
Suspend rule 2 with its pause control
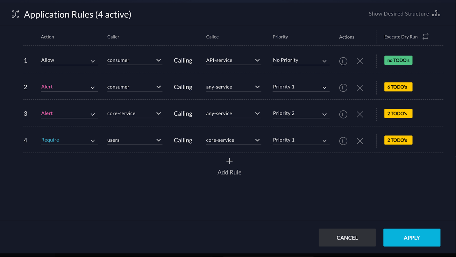click(x=343, y=88)
